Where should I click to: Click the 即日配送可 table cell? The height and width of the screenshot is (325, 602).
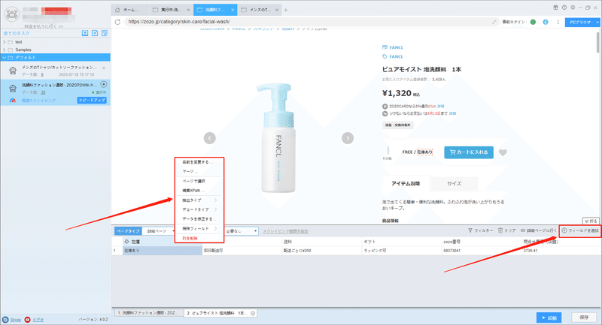(x=242, y=251)
